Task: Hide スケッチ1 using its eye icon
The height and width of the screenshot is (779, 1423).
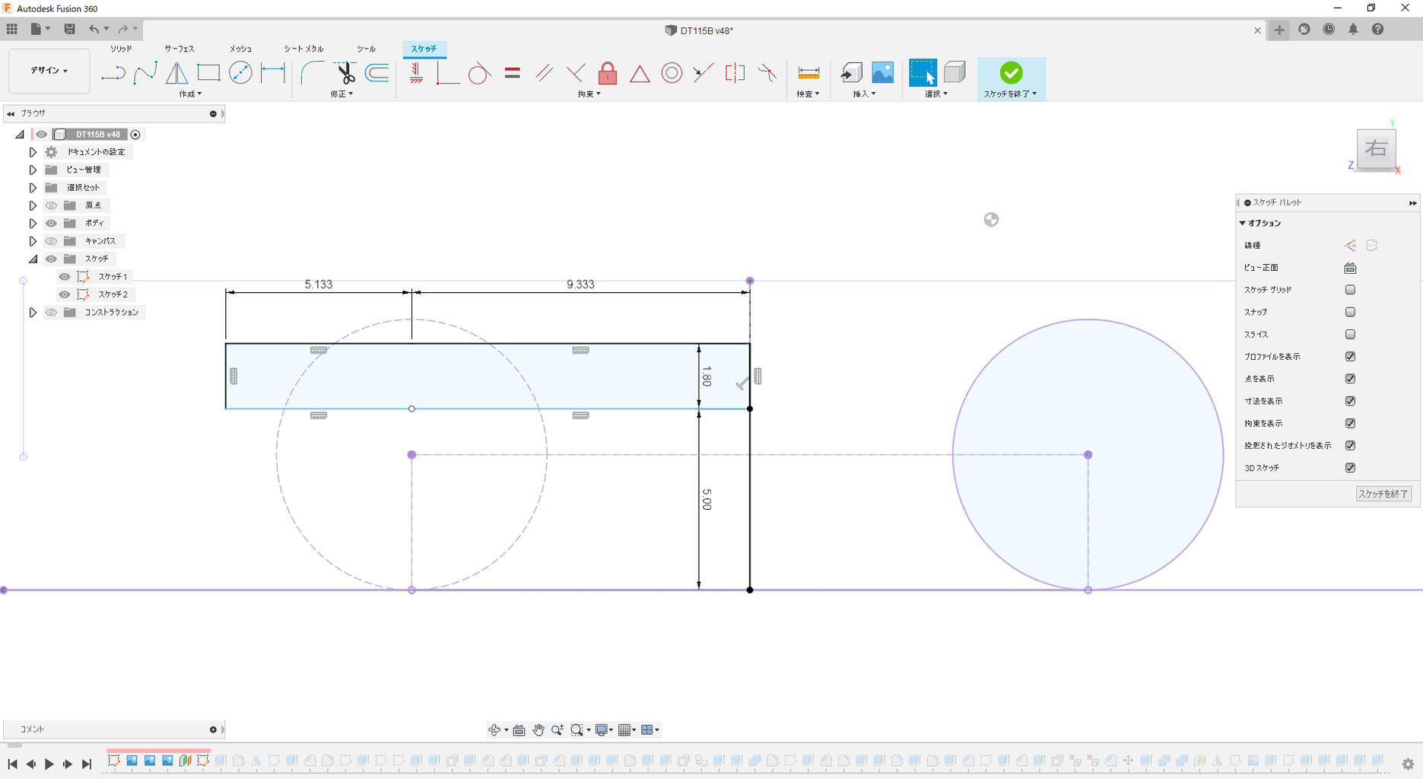Action: point(65,277)
